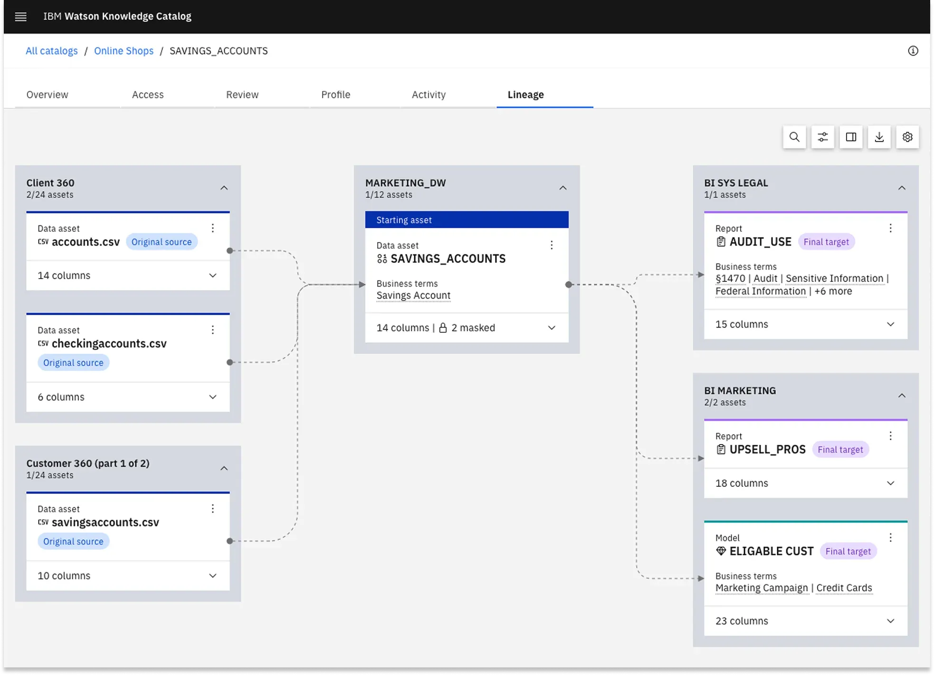Open the lineage search tool
Screen dimensions: 934x675
(794, 137)
